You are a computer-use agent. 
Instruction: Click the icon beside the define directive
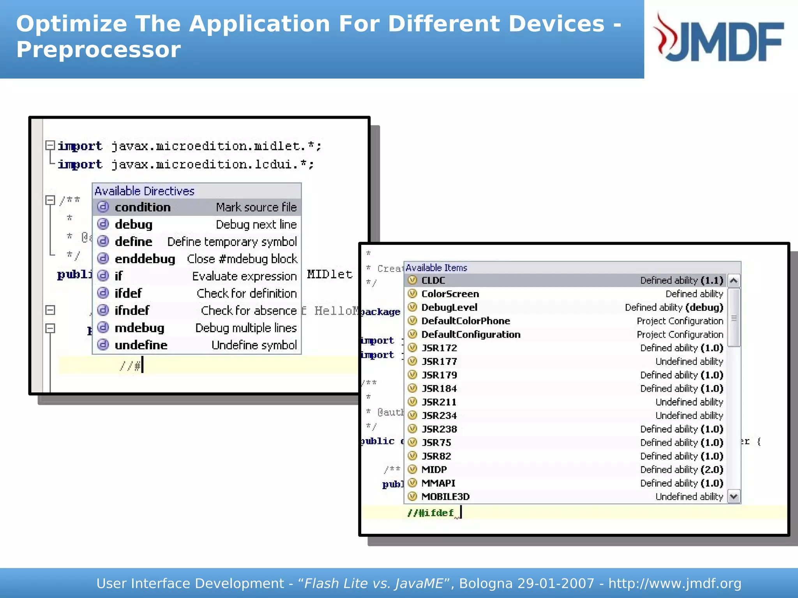[103, 241]
